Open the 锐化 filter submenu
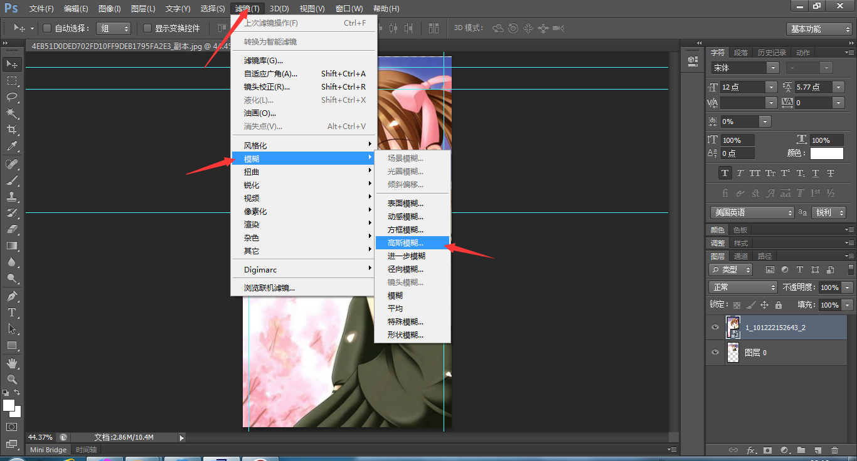 pos(304,185)
